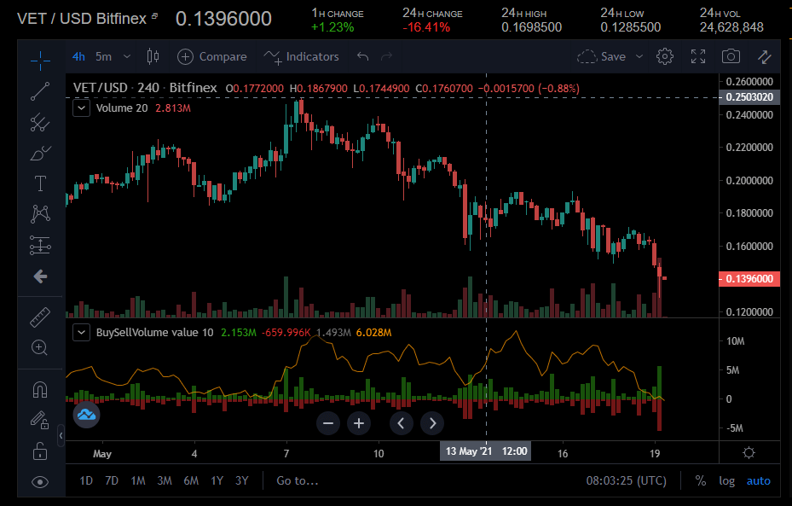
Task: Open the Indicators dialog
Action: click(x=302, y=56)
